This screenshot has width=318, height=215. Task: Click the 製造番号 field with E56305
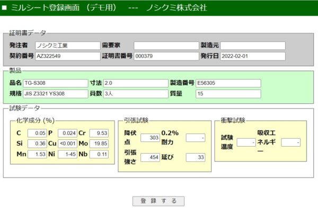click(x=228, y=83)
